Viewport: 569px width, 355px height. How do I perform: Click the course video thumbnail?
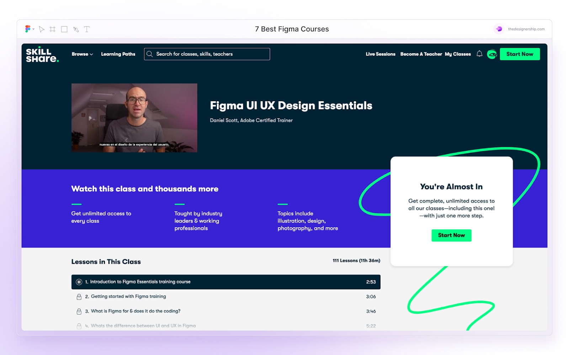click(x=134, y=118)
